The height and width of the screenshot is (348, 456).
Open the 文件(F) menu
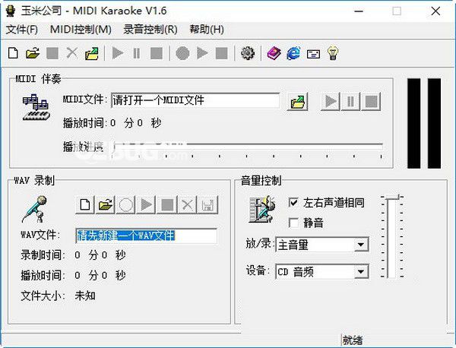click(x=22, y=30)
